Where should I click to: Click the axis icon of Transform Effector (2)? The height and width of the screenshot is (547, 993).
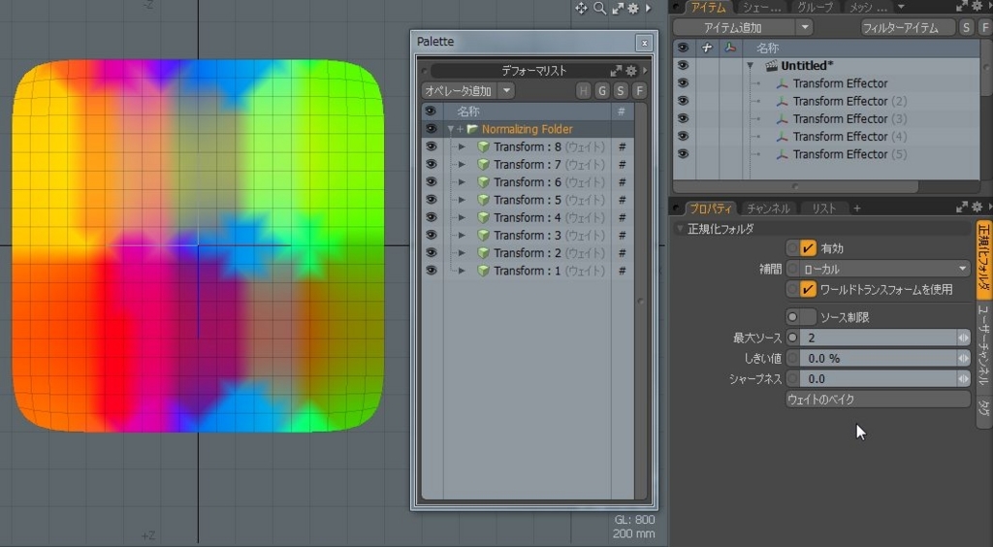click(783, 101)
